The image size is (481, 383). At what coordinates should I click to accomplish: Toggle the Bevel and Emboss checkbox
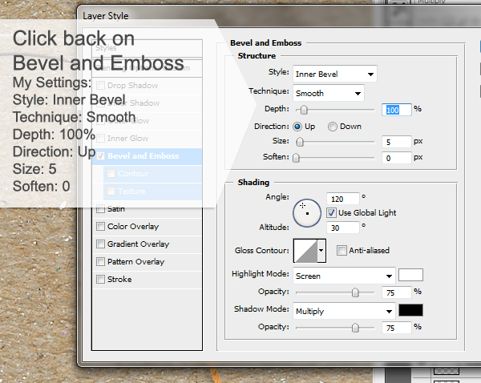100,155
